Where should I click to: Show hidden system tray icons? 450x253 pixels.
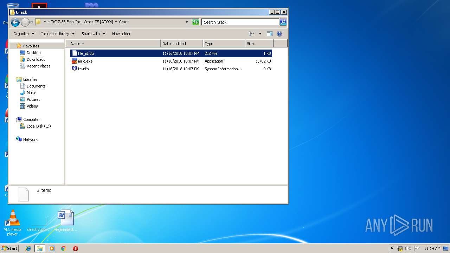click(392, 248)
